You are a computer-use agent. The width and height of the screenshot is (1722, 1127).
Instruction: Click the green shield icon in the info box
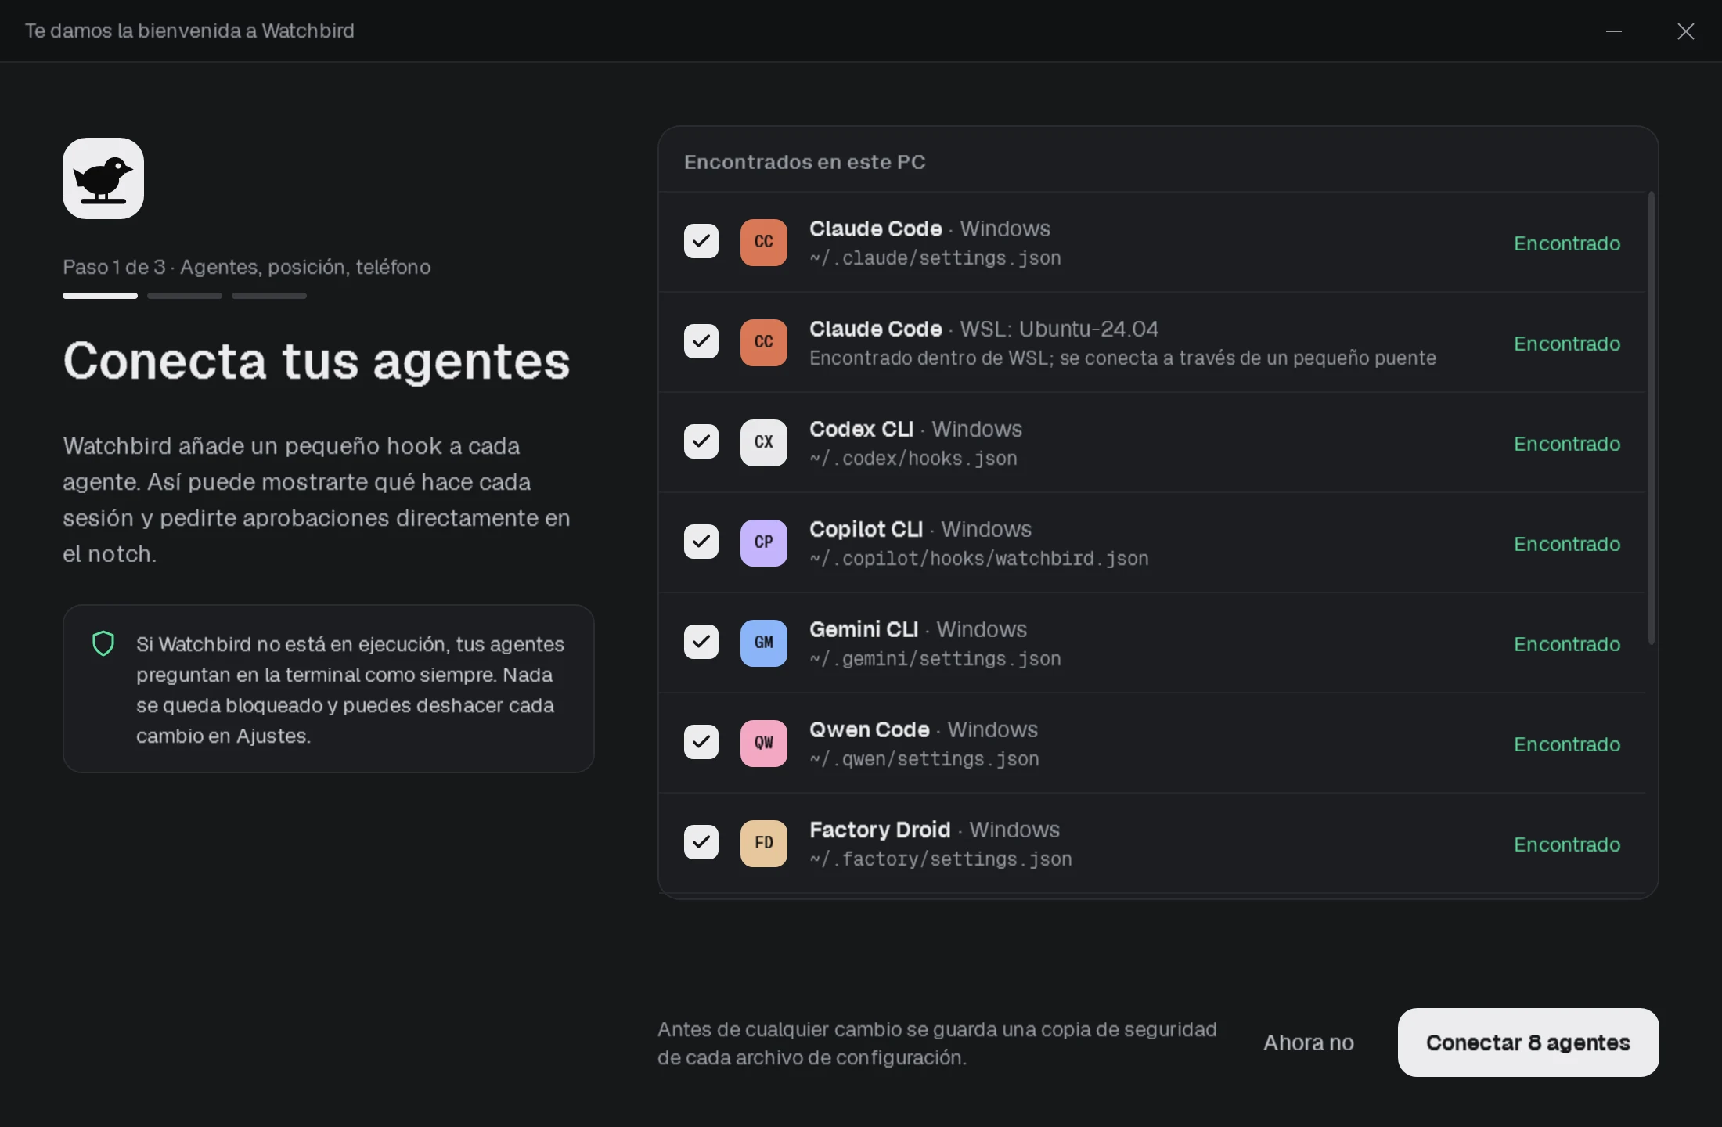(x=103, y=643)
